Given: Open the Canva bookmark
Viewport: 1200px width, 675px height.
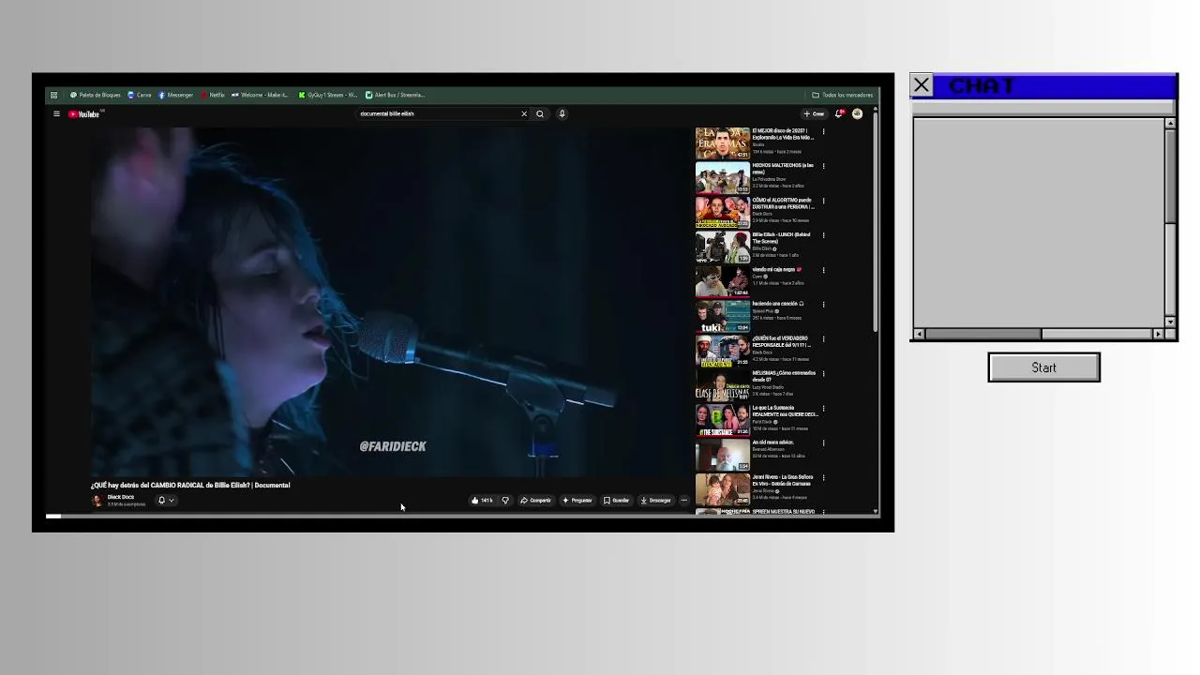Looking at the screenshot, I should (x=140, y=95).
